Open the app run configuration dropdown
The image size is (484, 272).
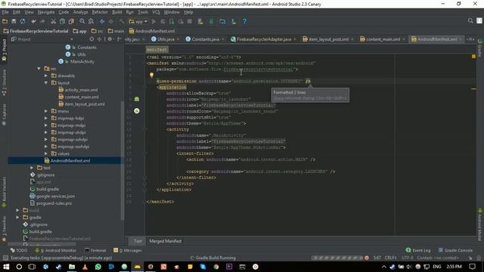tap(138, 21)
